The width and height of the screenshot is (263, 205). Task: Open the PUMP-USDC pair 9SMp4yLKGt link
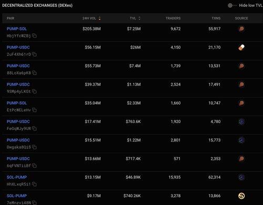point(18,85)
